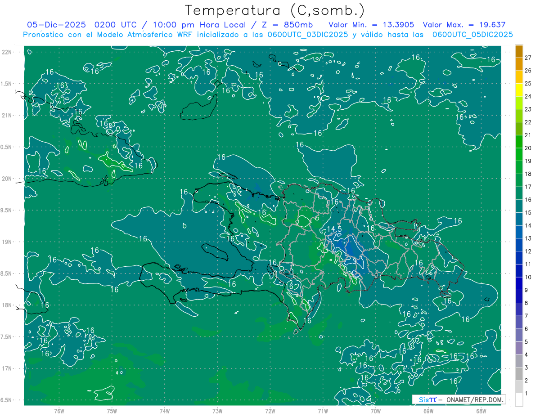Screen dimensions: 540x417
Task: Pick the gray swatch between 2 and 3
Action: click(x=519, y=374)
